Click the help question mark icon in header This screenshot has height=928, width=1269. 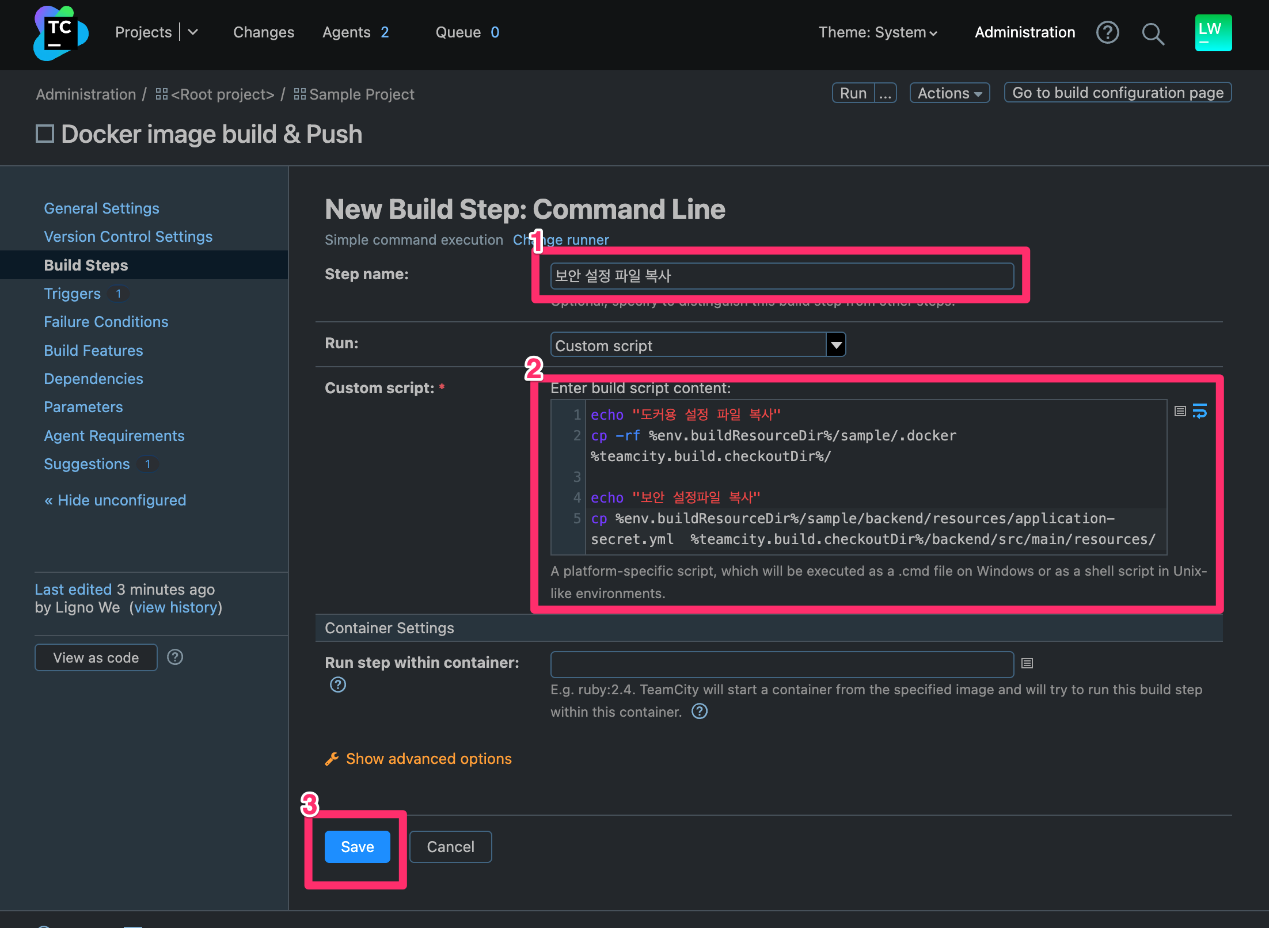(x=1108, y=33)
